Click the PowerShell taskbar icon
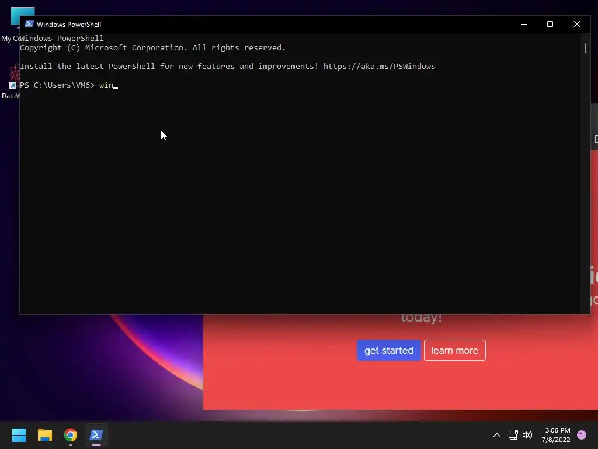This screenshot has width=598, height=449. 96,435
